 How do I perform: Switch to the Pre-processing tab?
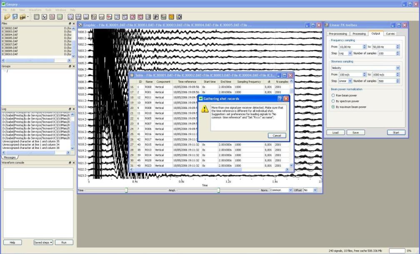[x=337, y=34]
